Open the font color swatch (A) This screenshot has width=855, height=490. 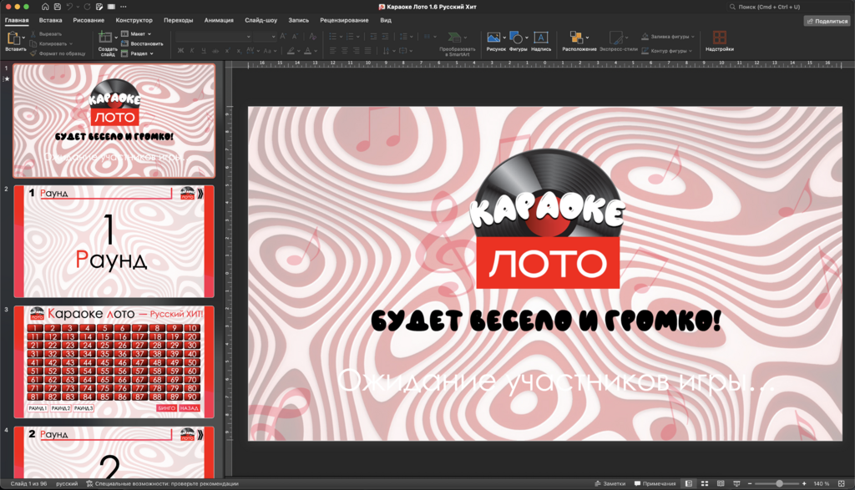[307, 51]
